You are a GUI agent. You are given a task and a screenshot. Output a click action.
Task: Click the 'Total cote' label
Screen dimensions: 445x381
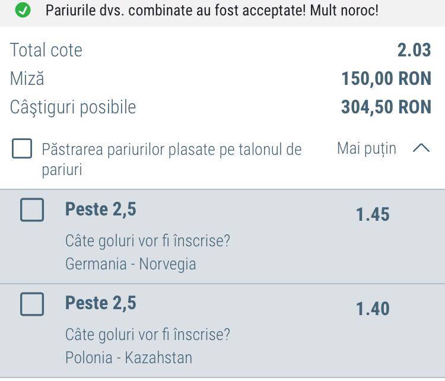point(46,50)
